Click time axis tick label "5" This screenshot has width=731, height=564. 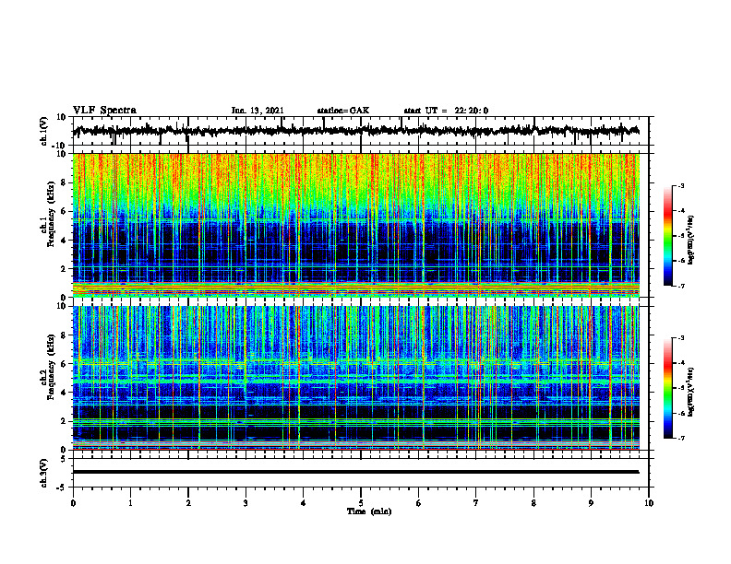coord(361,503)
